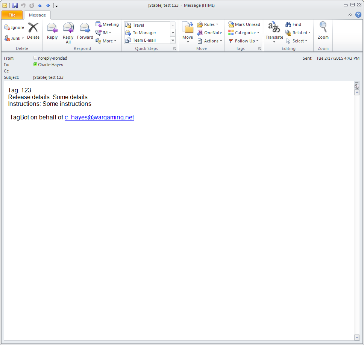Image resolution: width=364 pixels, height=345 pixels.
Task: Mark the message as Unread
Action: click(244, 24)
